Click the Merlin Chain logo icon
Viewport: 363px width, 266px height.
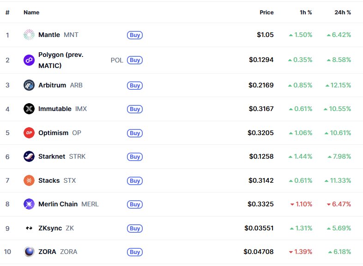(x=29, y=204)
